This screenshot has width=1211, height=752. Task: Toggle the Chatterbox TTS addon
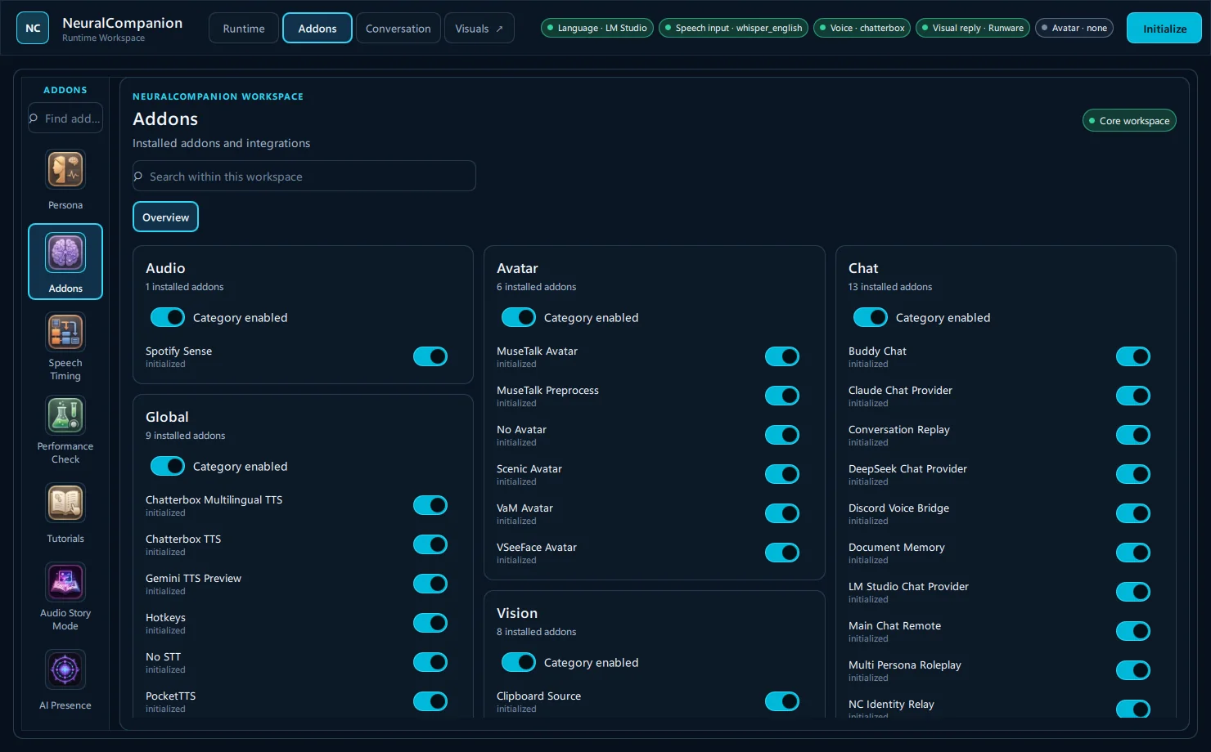pyautogui.click(x=430, y=544)
